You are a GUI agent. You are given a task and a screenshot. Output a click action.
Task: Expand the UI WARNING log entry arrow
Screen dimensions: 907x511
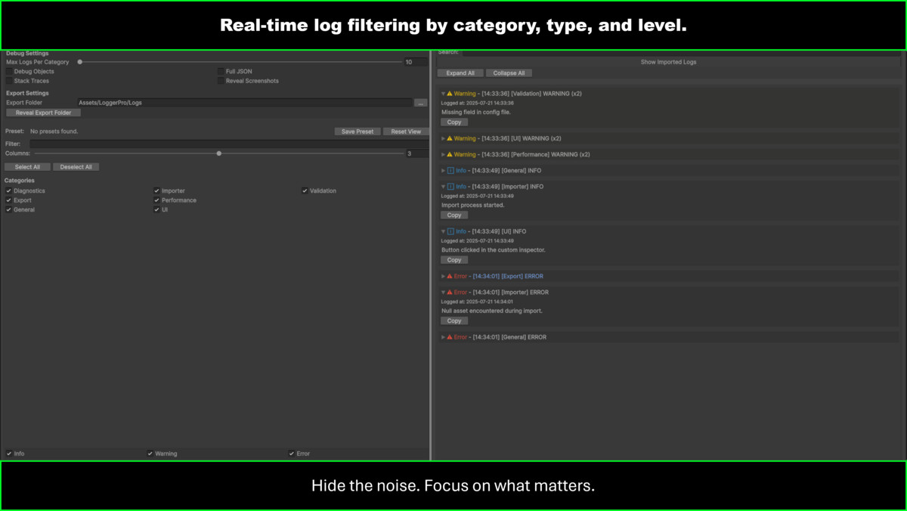click(x=444, y=138)
